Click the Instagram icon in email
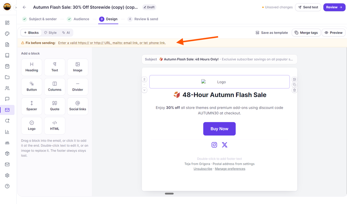 pos(214,145)
